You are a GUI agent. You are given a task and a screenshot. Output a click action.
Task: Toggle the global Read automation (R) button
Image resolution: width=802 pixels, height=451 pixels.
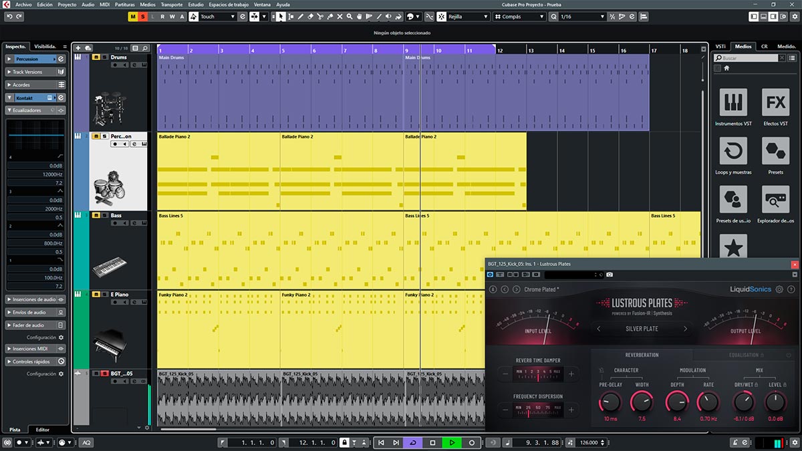162,16
